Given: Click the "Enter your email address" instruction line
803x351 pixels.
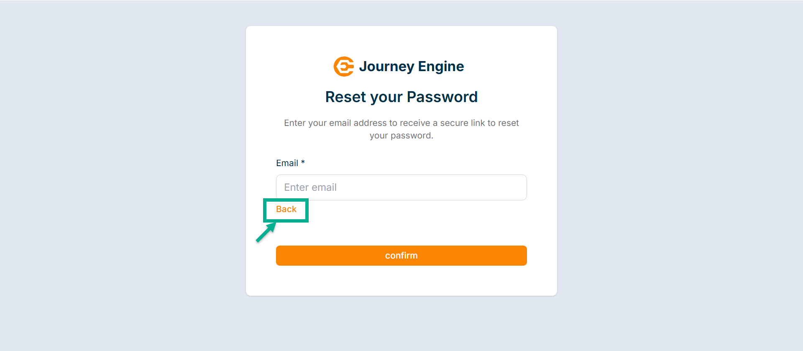Looking at the screenshot, I should coord(401,123).
